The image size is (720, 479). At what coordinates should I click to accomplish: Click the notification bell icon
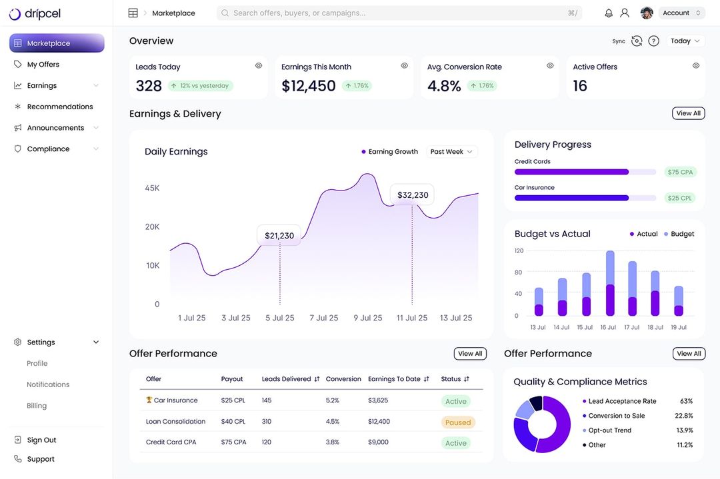pyautogui.click(x=607, y=12)
